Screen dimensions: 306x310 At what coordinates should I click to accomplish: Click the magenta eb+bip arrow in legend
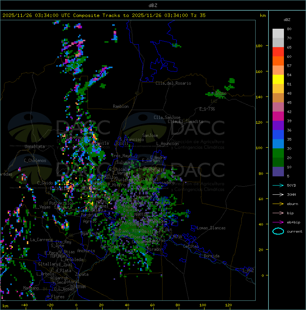coord(278,222)
